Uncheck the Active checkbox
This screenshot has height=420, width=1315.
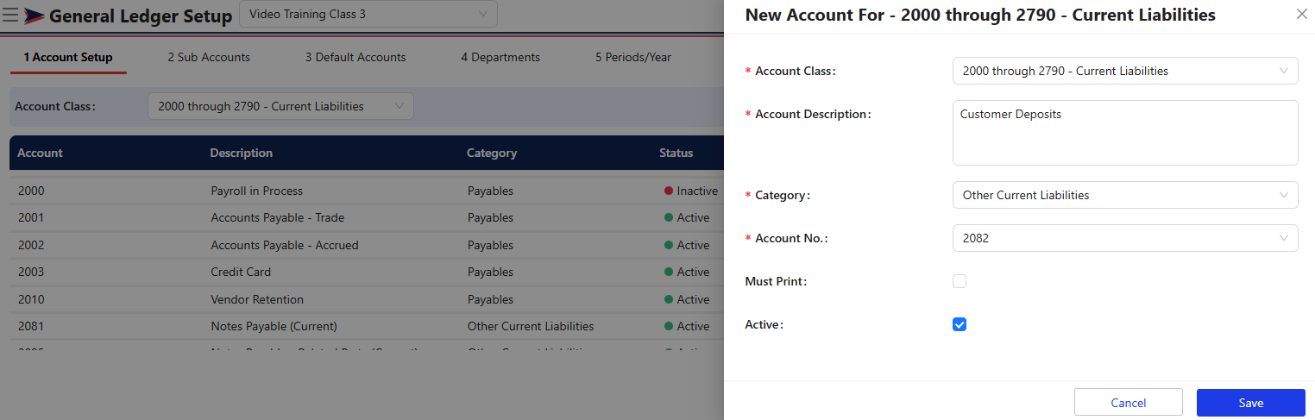960,324
